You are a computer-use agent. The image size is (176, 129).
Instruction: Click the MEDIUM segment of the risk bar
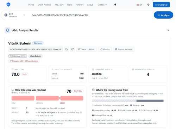(x=47, y=98)
